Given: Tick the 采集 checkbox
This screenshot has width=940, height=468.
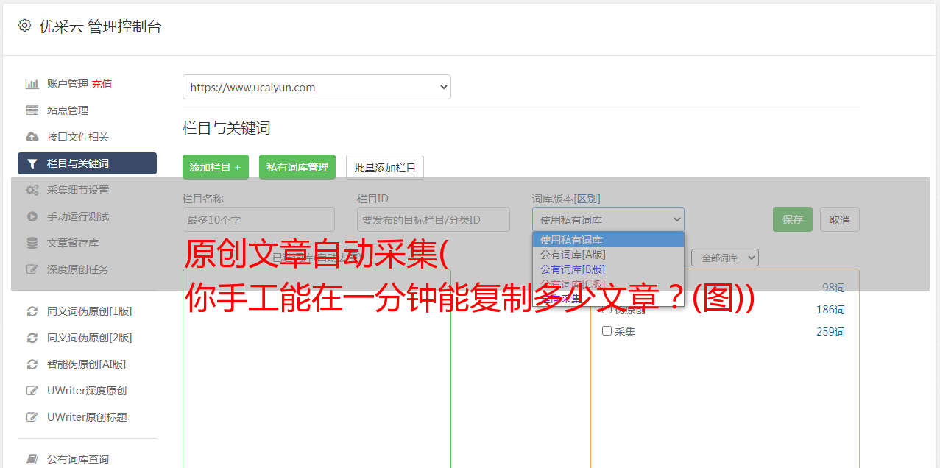Looking at the screenshot, I should point(607,331).
